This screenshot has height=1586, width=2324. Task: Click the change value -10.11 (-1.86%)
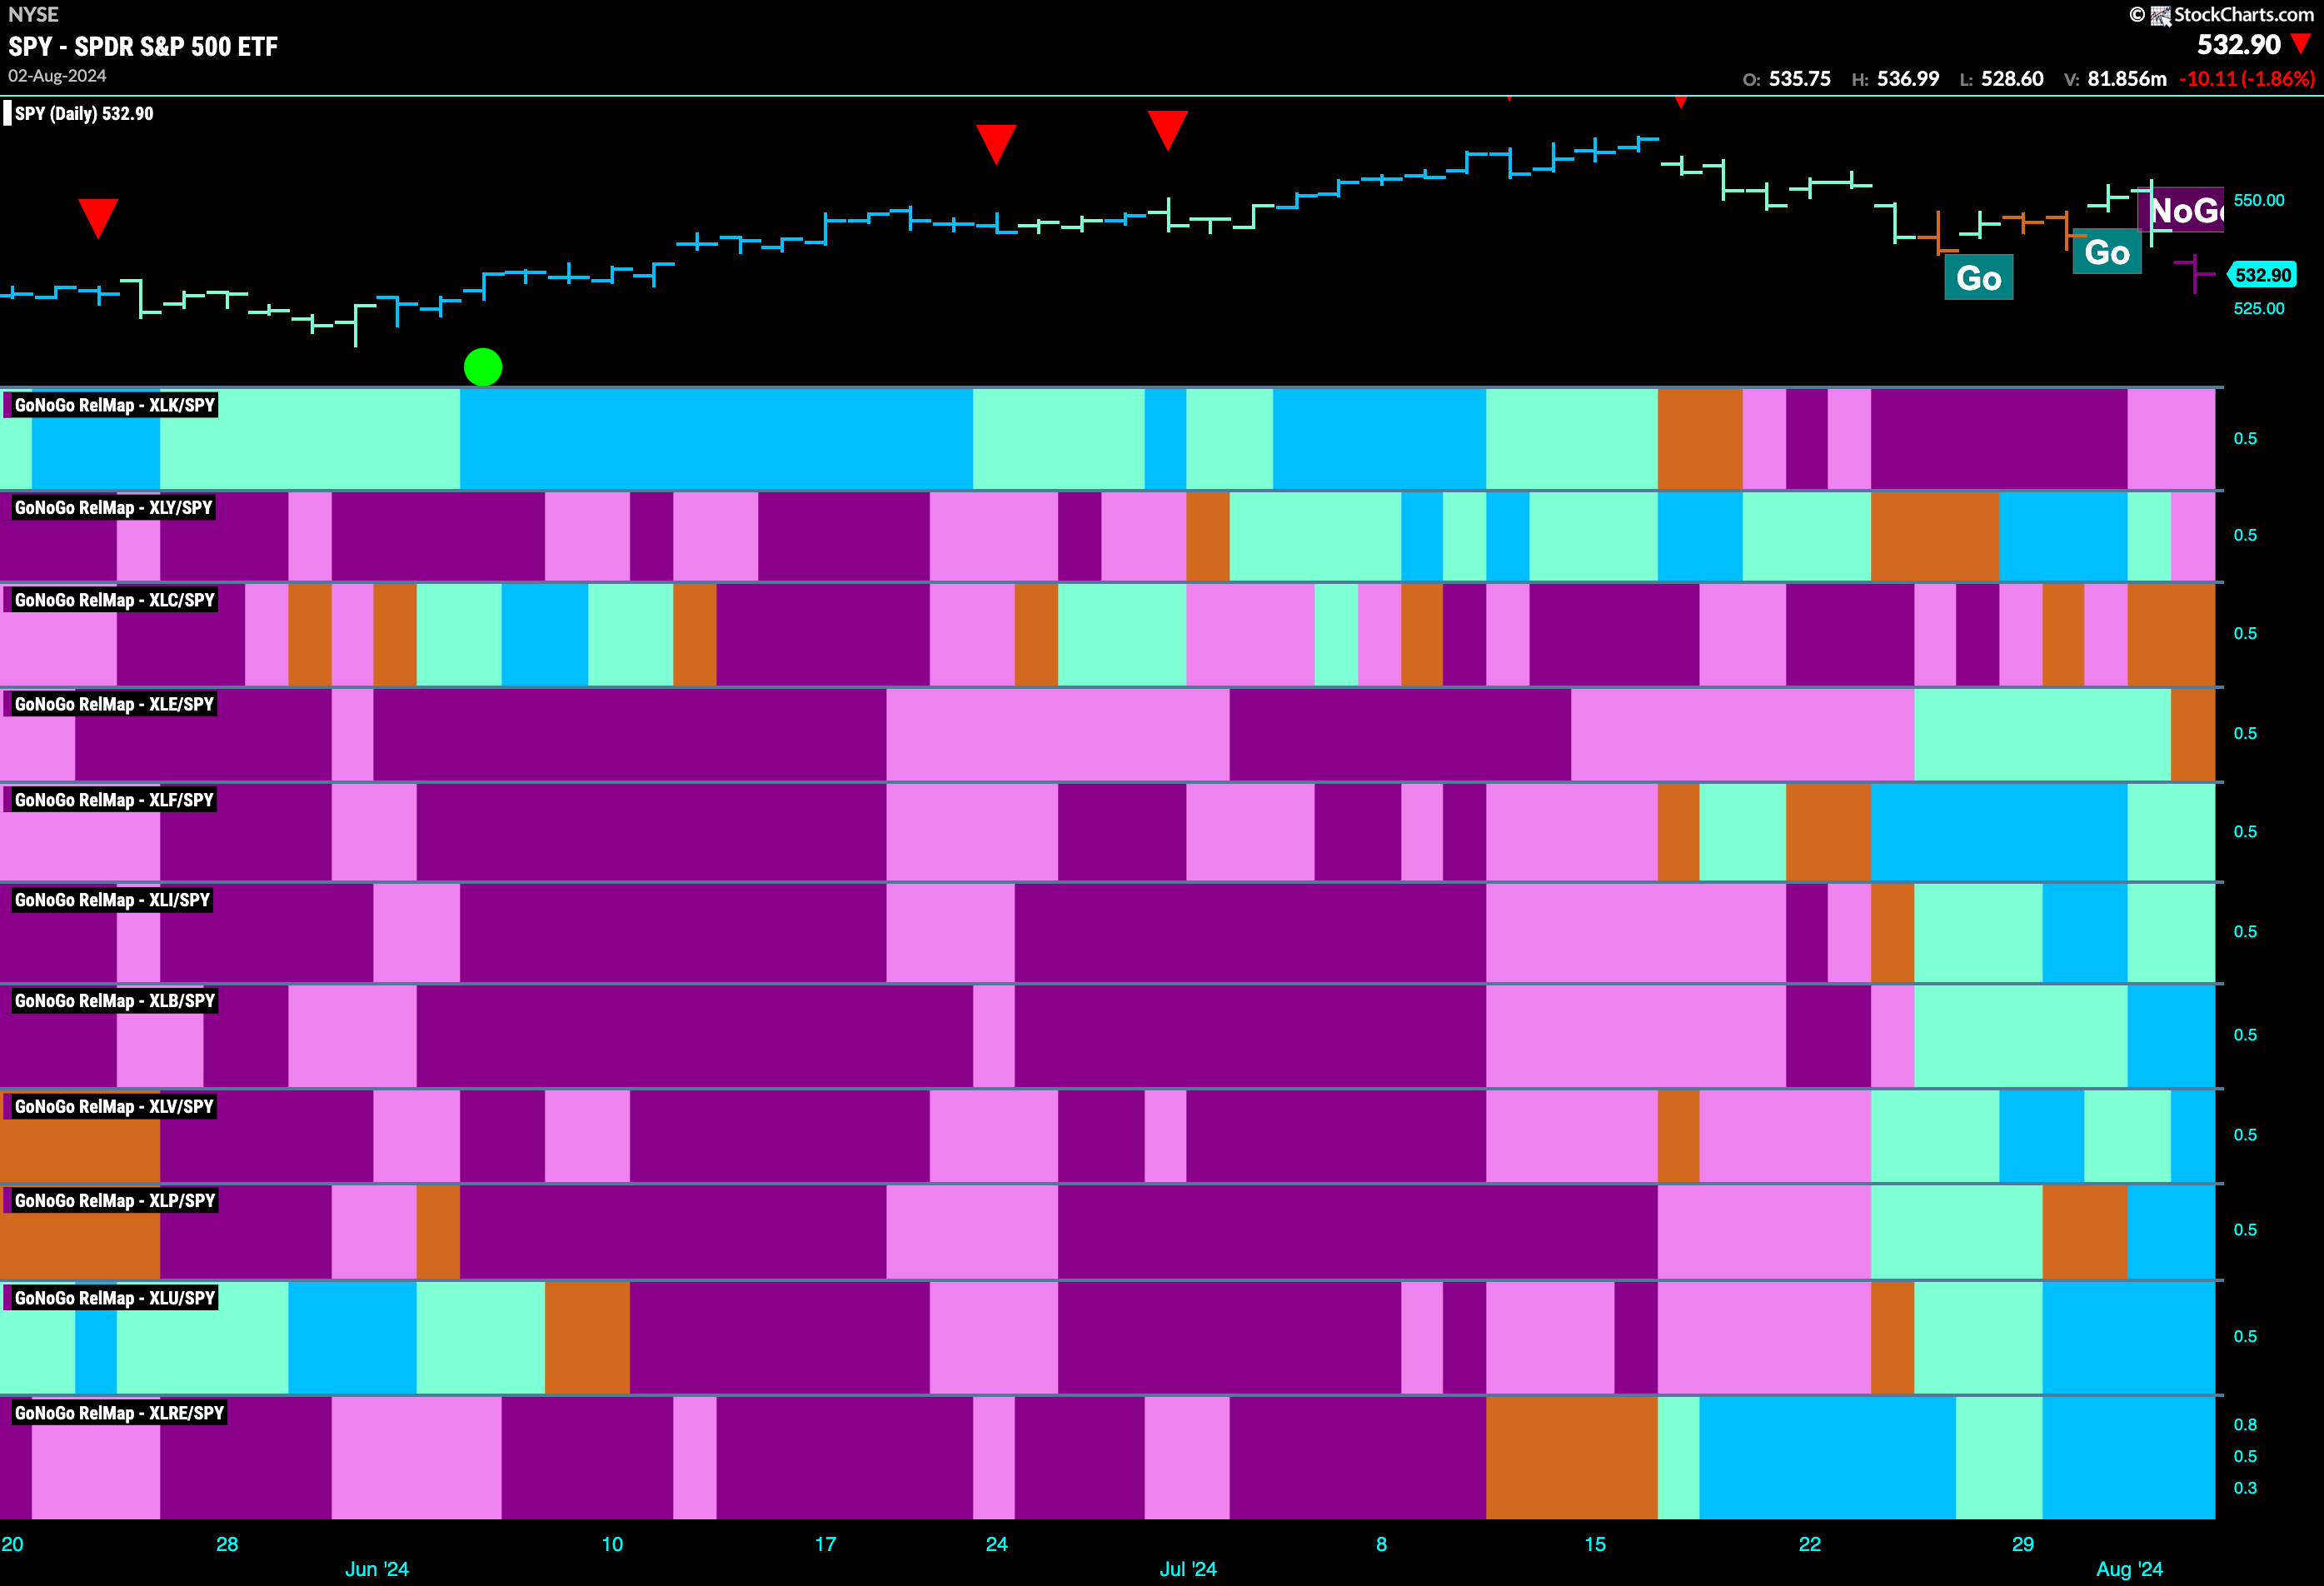pyautogui.click(x=2246, y=78)
